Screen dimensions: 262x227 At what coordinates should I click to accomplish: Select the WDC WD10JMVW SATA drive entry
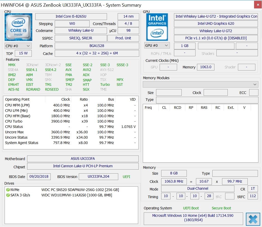coord(71,195)
